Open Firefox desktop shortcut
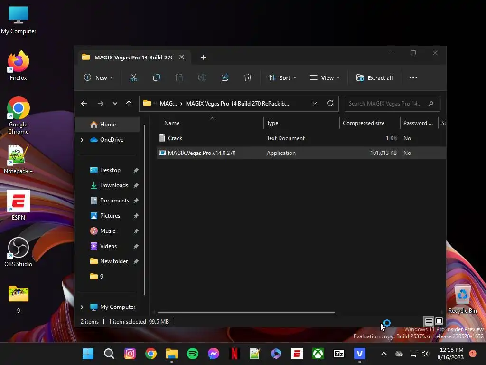 point(19,66)
